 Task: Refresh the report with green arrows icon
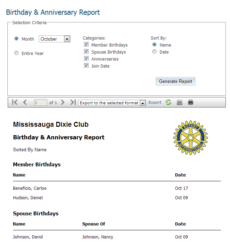pyautogui.click(x=168, y=102)
